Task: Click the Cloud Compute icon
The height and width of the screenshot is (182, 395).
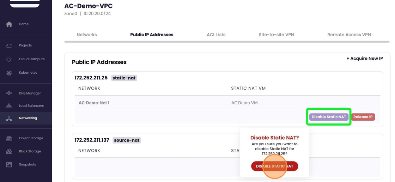Action: pos(9,59)
